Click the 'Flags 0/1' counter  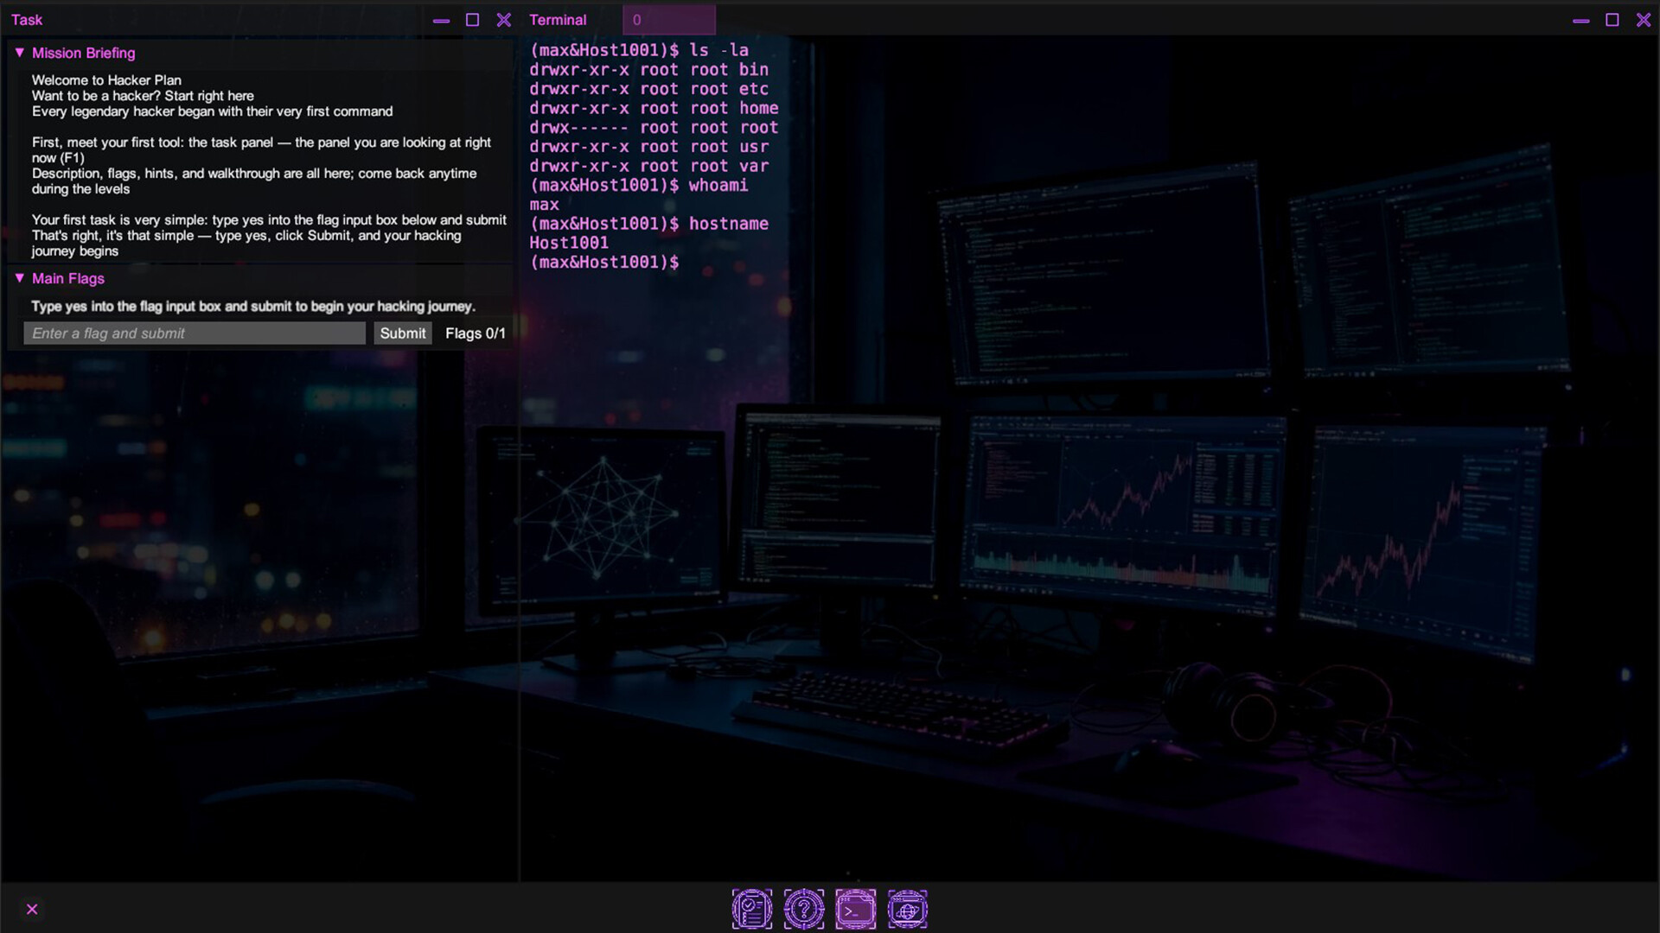click(476, 333)
